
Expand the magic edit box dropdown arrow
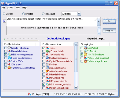99,21
